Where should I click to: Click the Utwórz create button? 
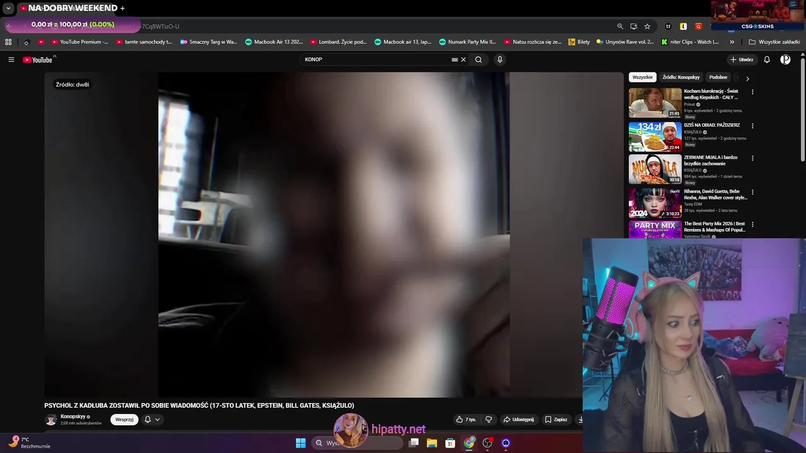[x=742, y=60]
